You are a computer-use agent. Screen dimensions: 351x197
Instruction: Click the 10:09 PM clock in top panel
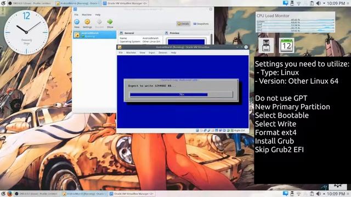(x=336, y=3)
